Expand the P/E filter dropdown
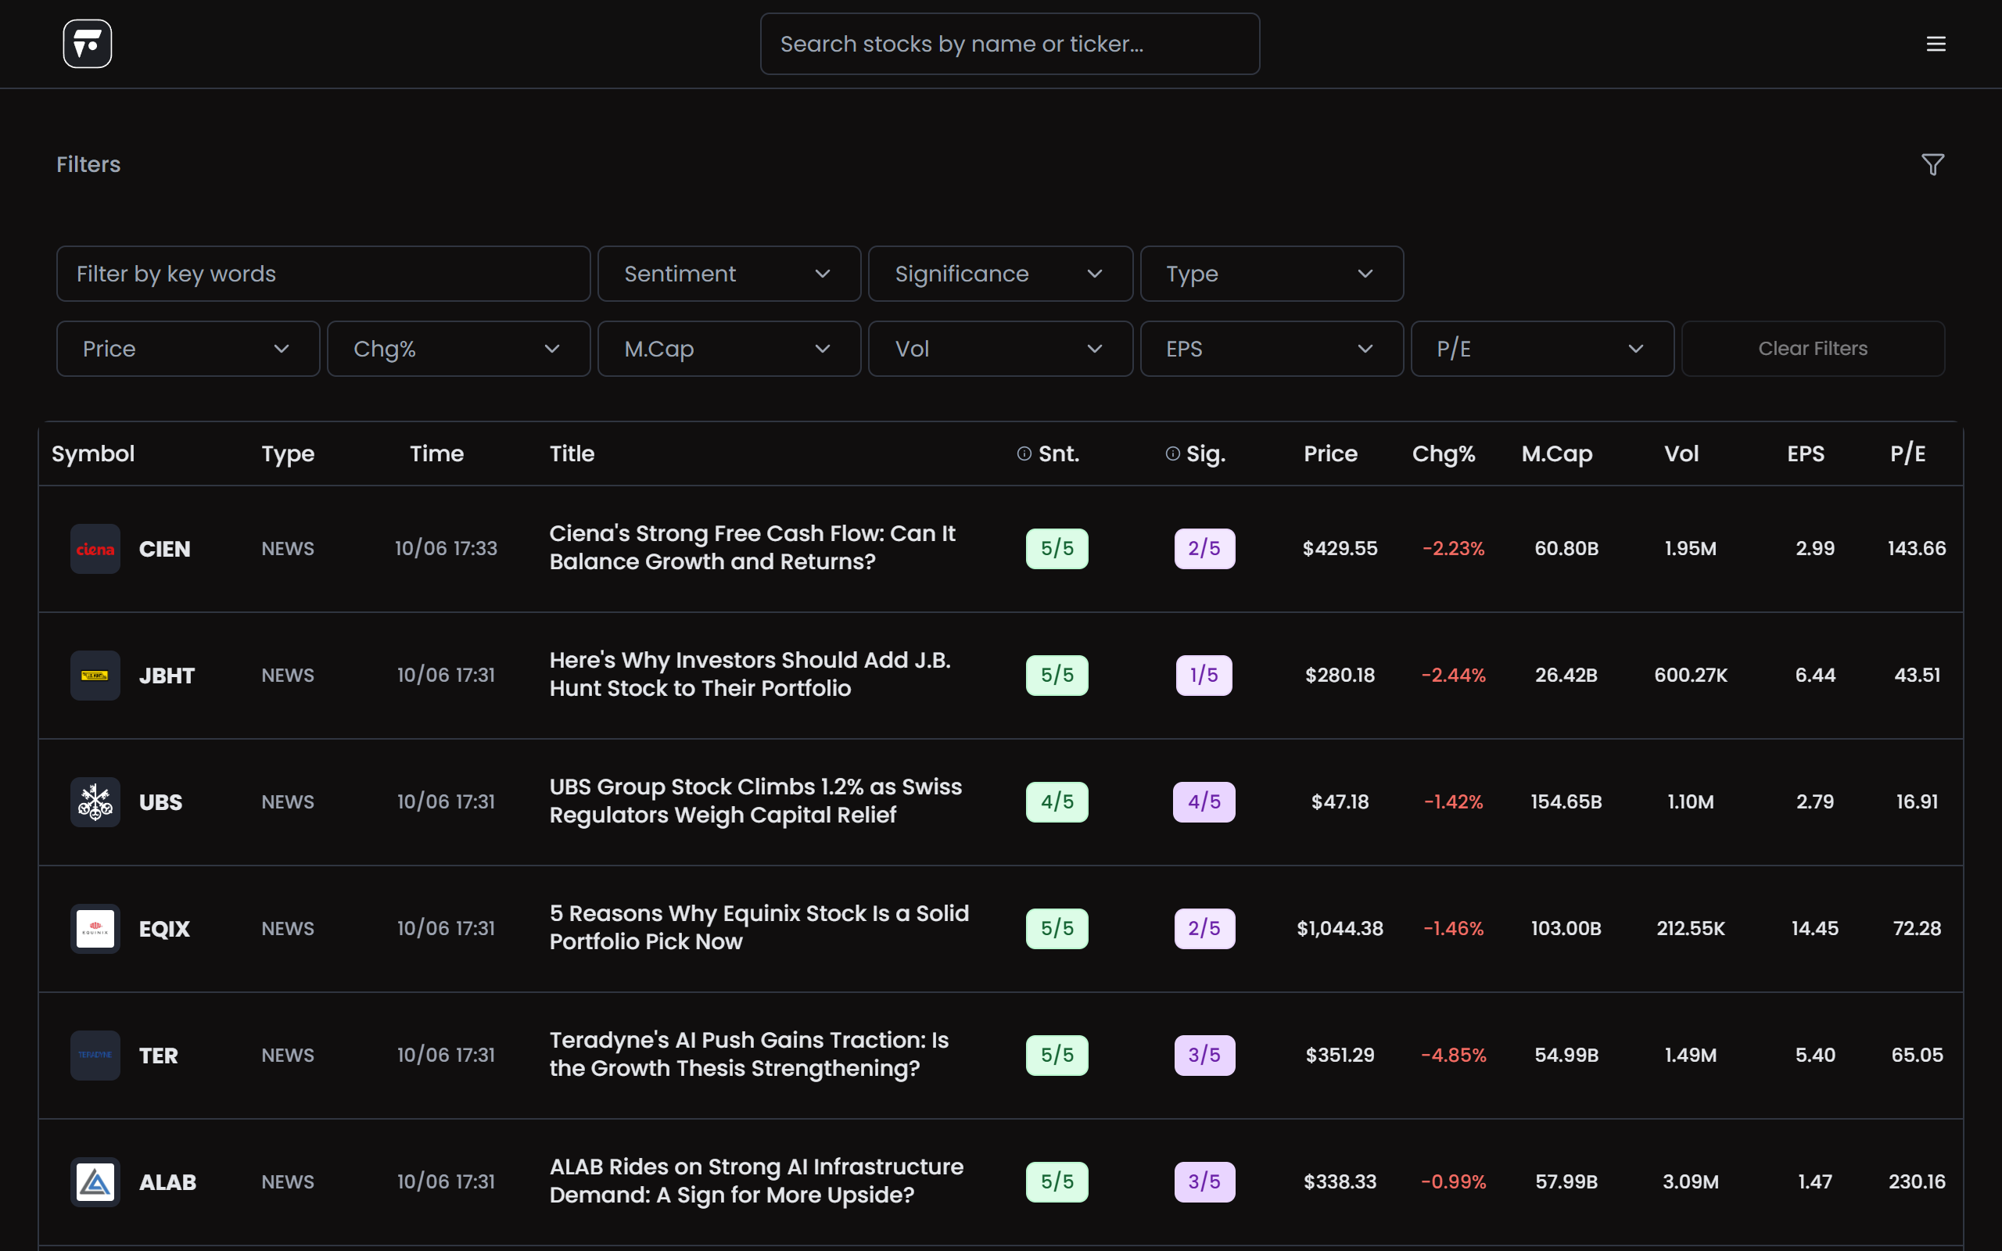Viewport: 2002px width, 1251px height. pyautogui.click(x=1542, y=349)
